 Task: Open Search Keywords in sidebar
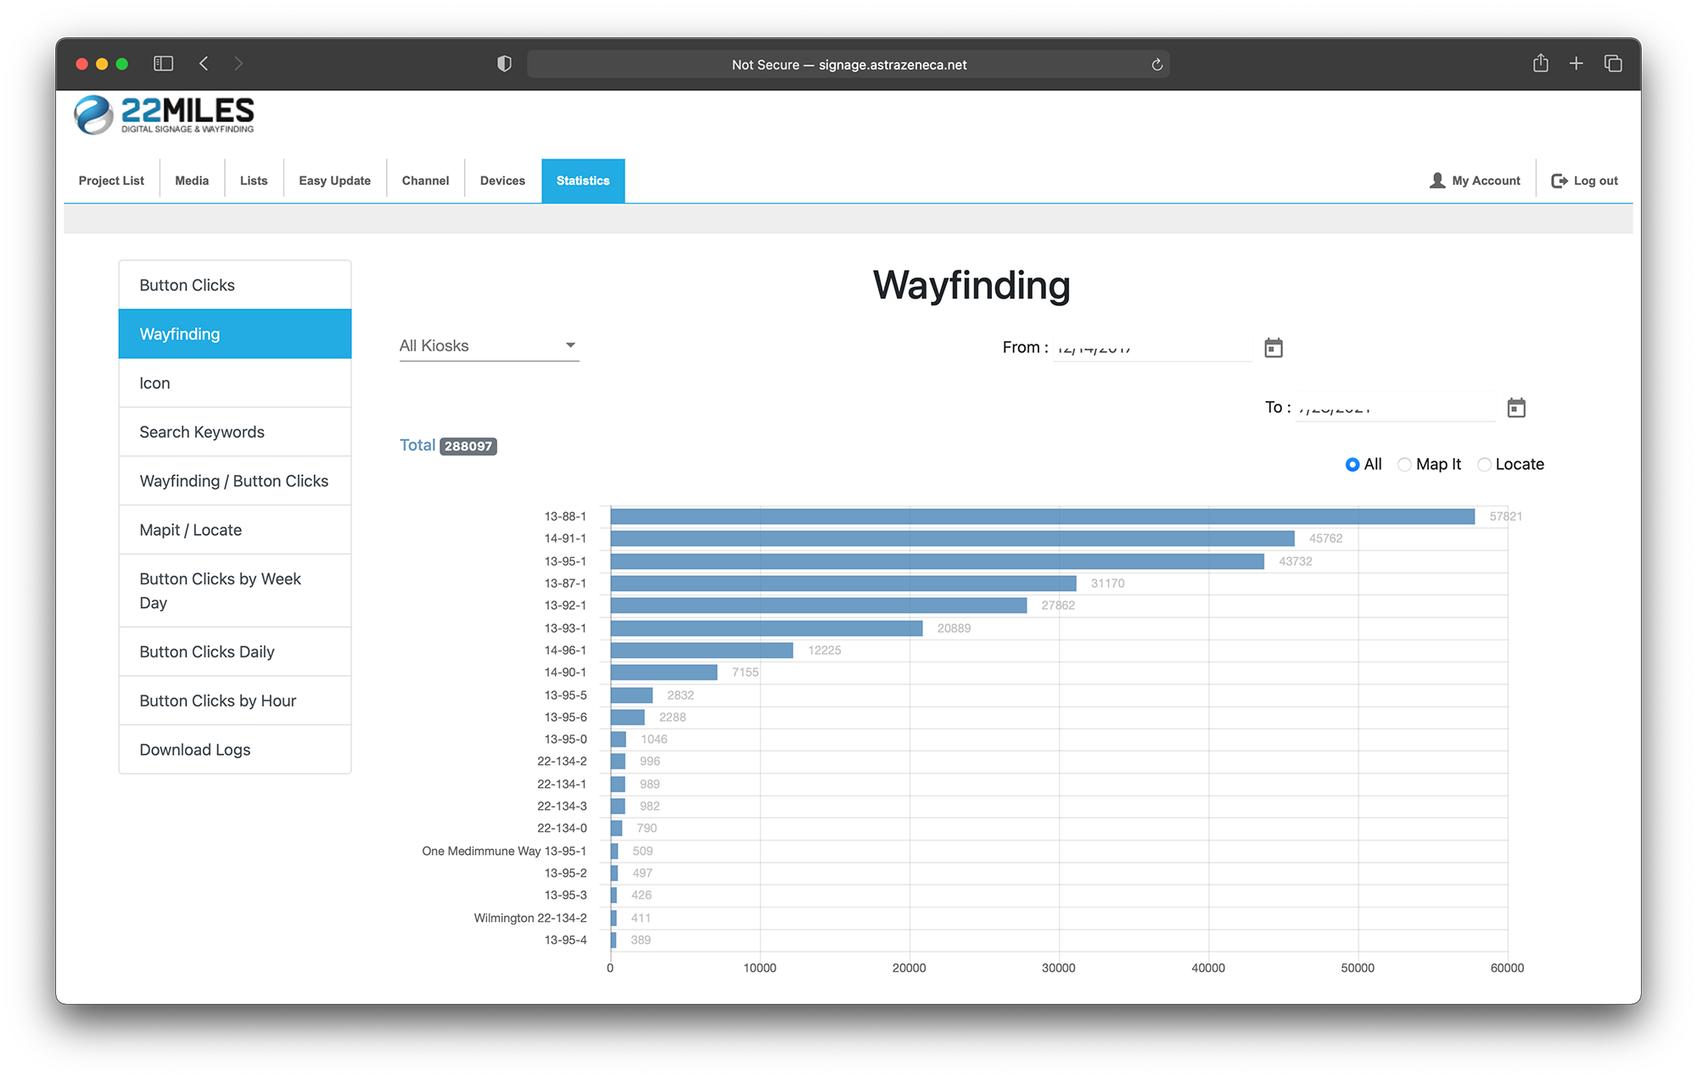coord(202,432)
